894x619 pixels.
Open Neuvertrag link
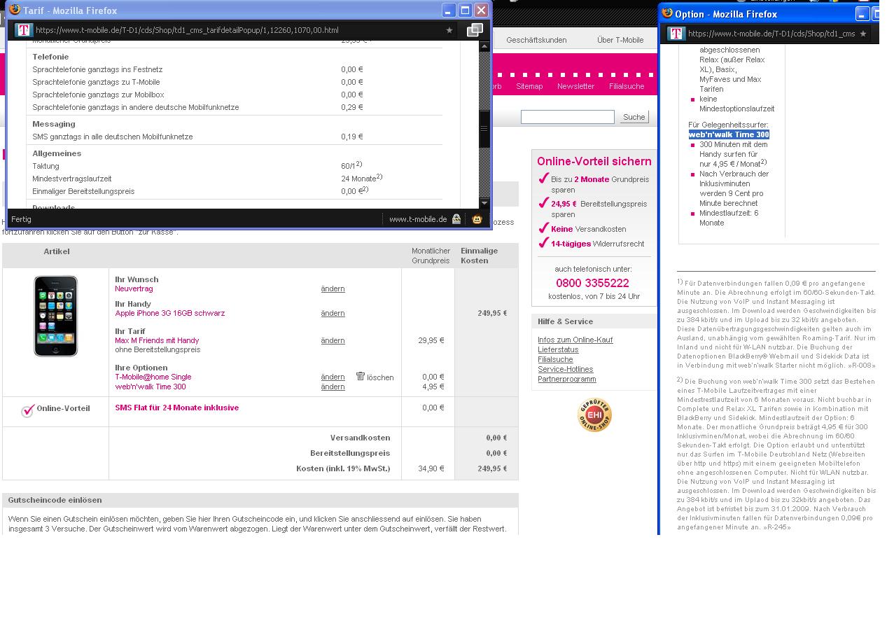coord(134,288)
